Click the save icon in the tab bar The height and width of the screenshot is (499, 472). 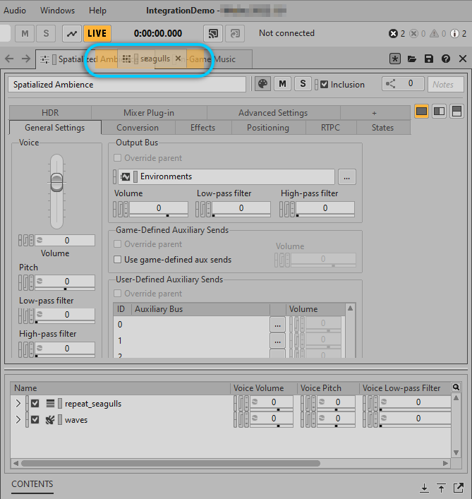tap(429, 59)
